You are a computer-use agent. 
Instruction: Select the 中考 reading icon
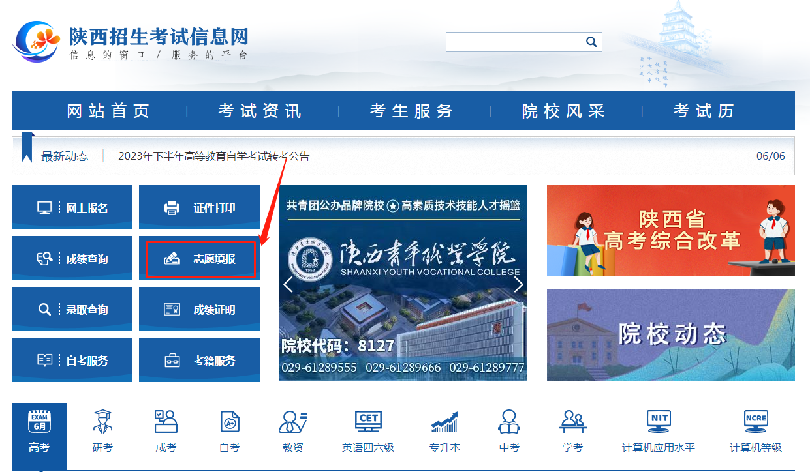pos(509,422)
